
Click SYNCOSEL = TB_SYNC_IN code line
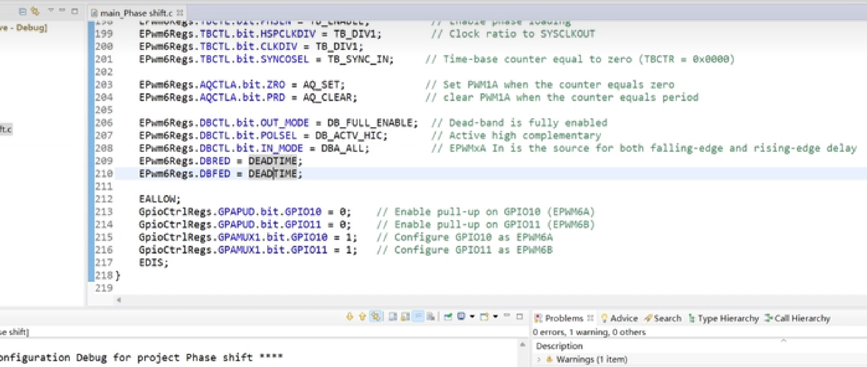(266, 59)
